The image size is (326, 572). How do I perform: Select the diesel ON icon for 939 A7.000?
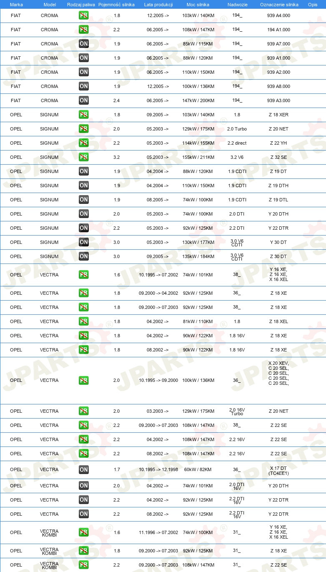pos(84,44)
